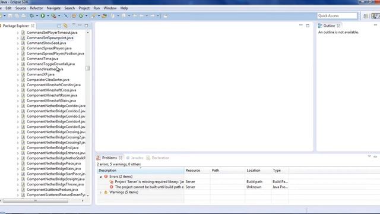Image resolution: width=380 pixels, height=214 pixels.
Task: Open the Package Explorer View Menu triangle
Action: [74, 25]
